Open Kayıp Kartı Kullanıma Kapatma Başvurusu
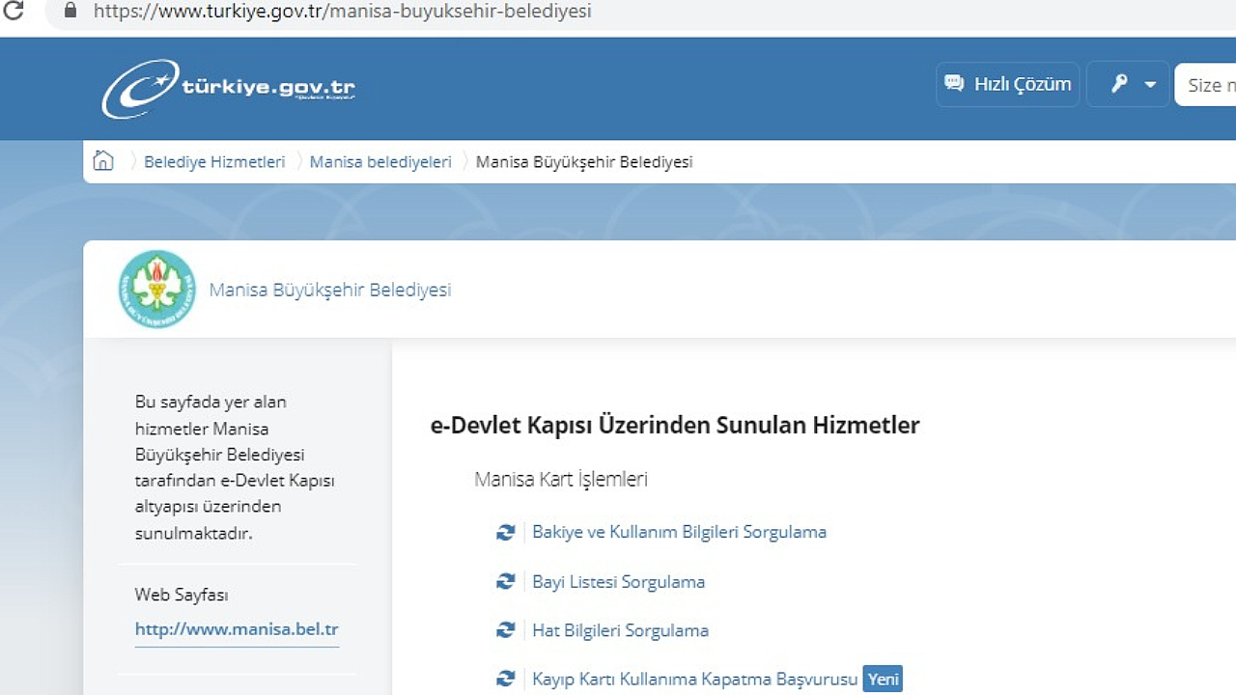Screen dimensions: 1236x695 tap(694, 680)
